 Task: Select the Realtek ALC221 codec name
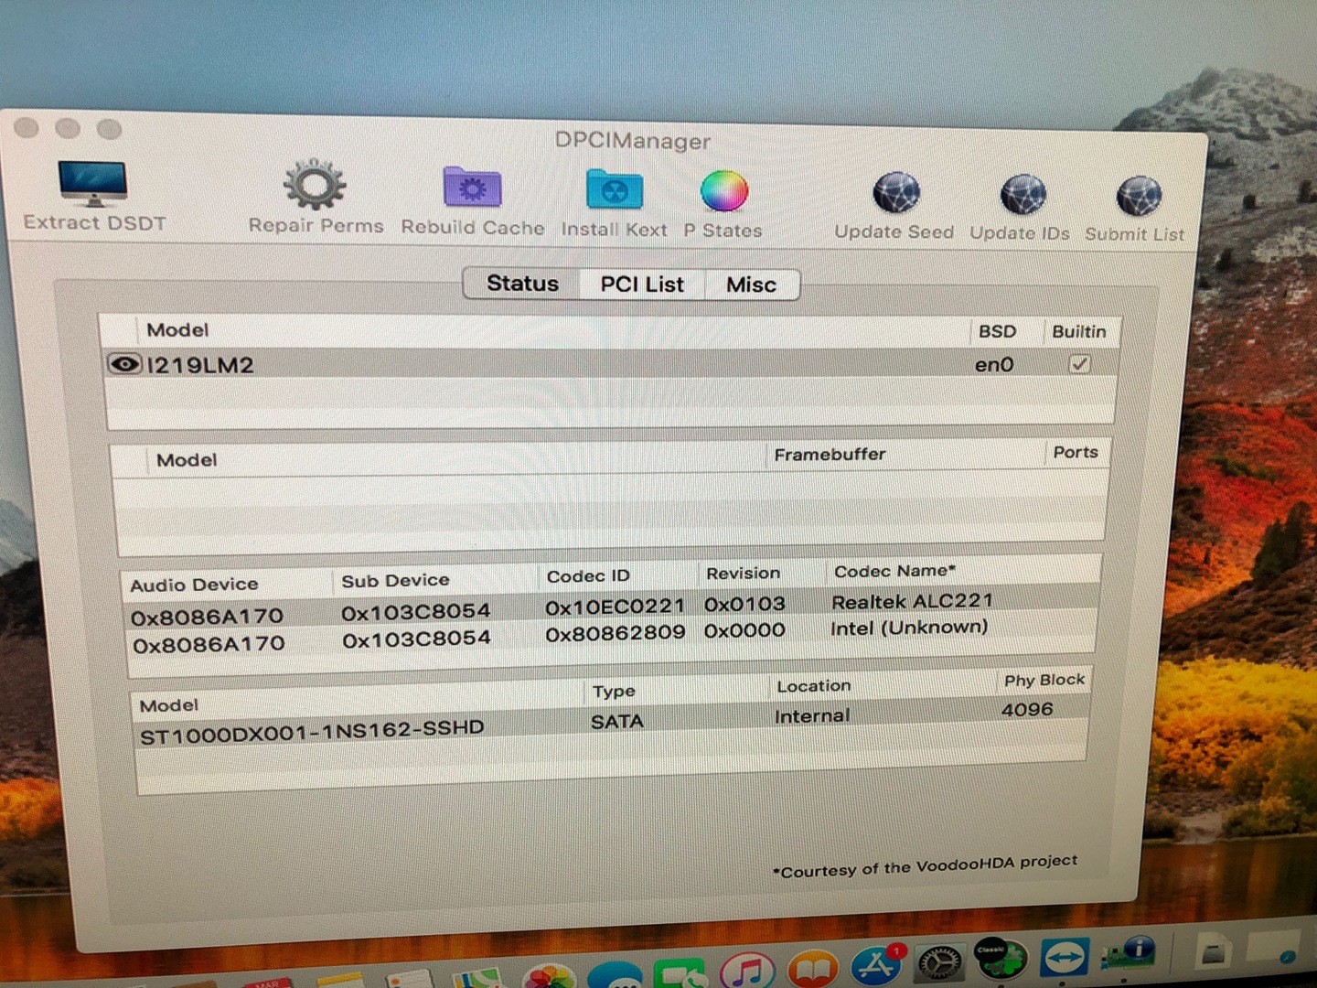[912, 601]
